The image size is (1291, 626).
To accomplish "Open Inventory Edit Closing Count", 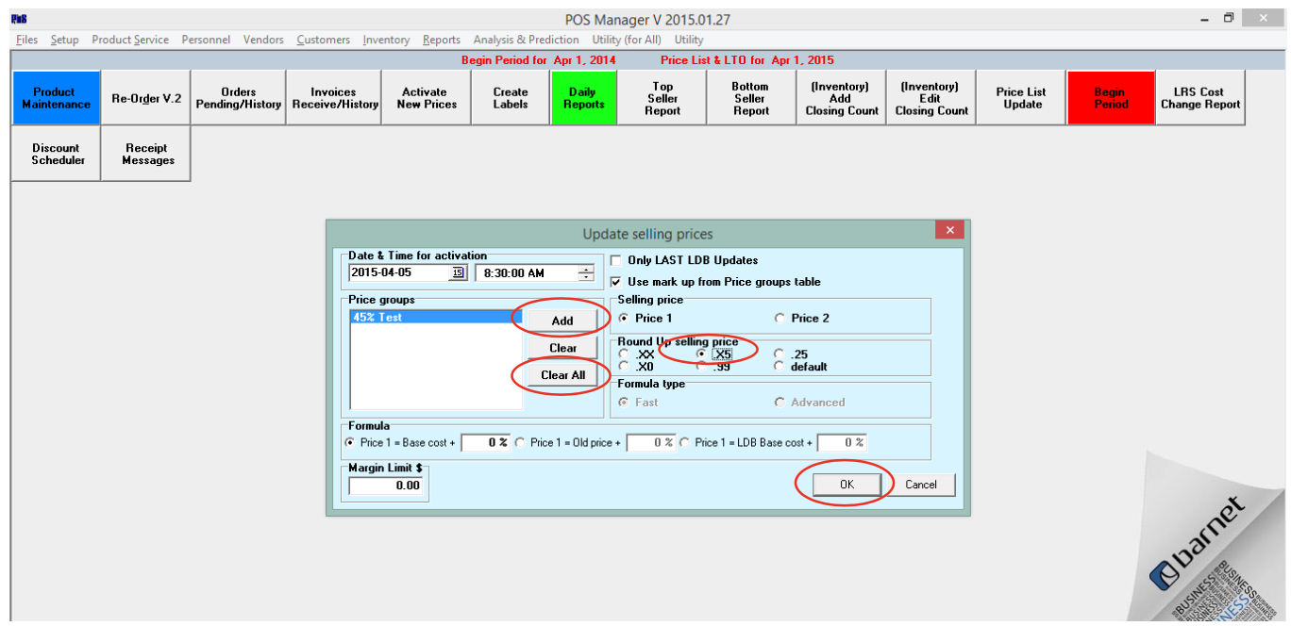I will (931, 98).
